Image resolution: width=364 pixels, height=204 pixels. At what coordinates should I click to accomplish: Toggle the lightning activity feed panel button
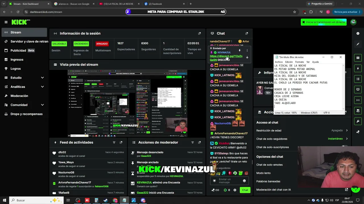358,68
